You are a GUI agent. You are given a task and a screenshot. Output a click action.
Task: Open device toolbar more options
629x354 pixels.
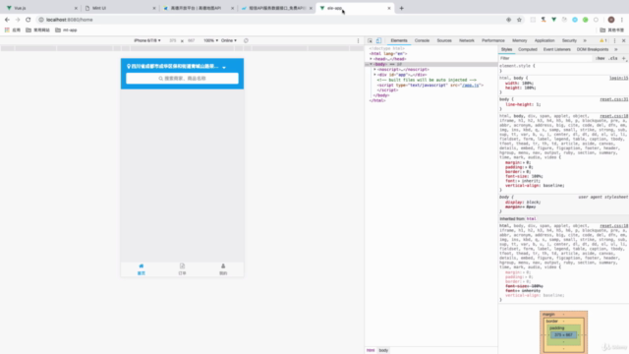tap(358, 40)
